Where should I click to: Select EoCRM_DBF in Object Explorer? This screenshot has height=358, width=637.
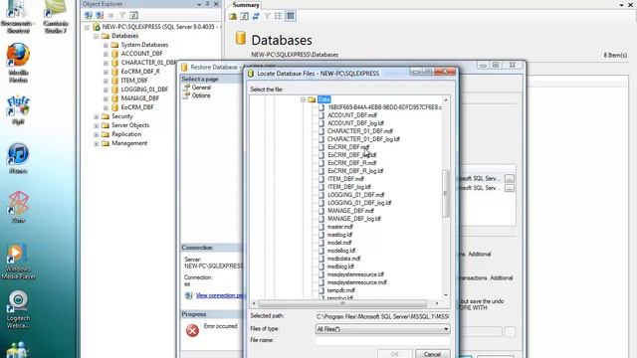(137, 107)
